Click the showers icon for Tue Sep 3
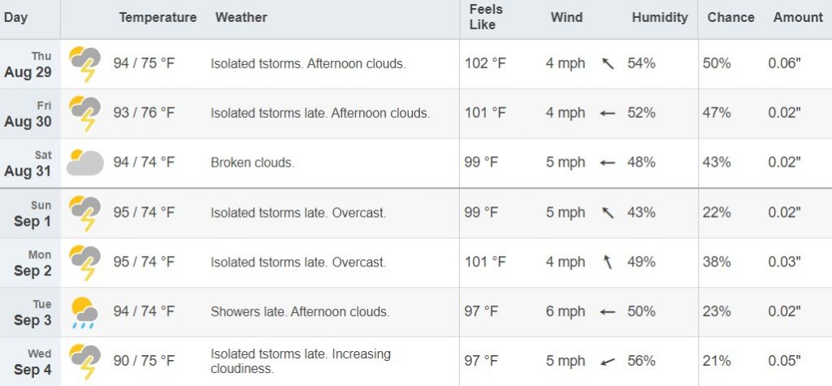This screenshot has width=832, height=386. tap(84, 313)
